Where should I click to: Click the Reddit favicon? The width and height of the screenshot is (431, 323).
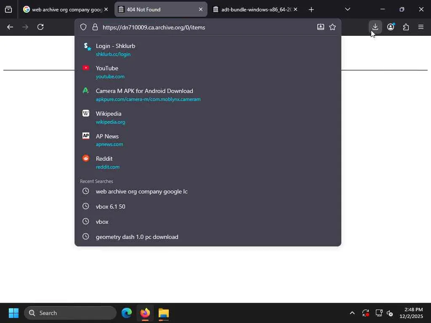[x=86, y=158]
